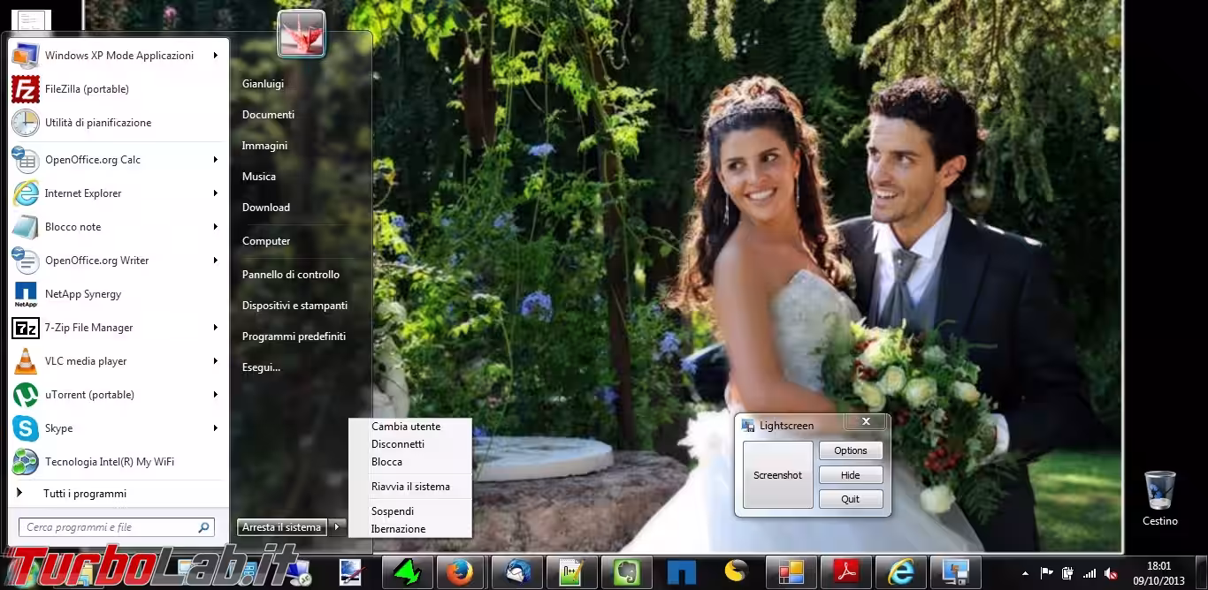The image size is (1208, 590).
Task: Open Notepad++ from the taskbar
Action: [571, 572]
